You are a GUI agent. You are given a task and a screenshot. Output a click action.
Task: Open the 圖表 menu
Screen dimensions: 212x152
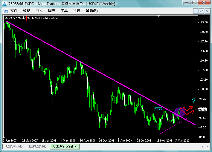pyautogui.click(x=51, y=11)
